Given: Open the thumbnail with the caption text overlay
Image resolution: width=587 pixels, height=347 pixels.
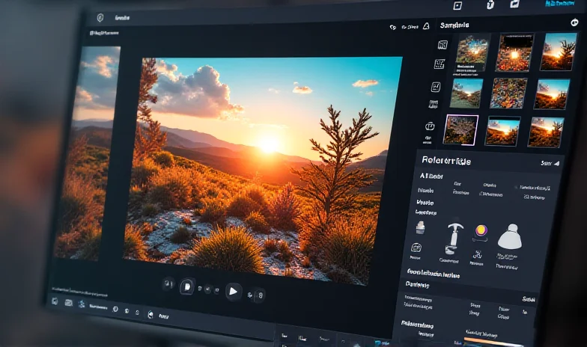Looking at the screenshot, I should pos(473,52).
